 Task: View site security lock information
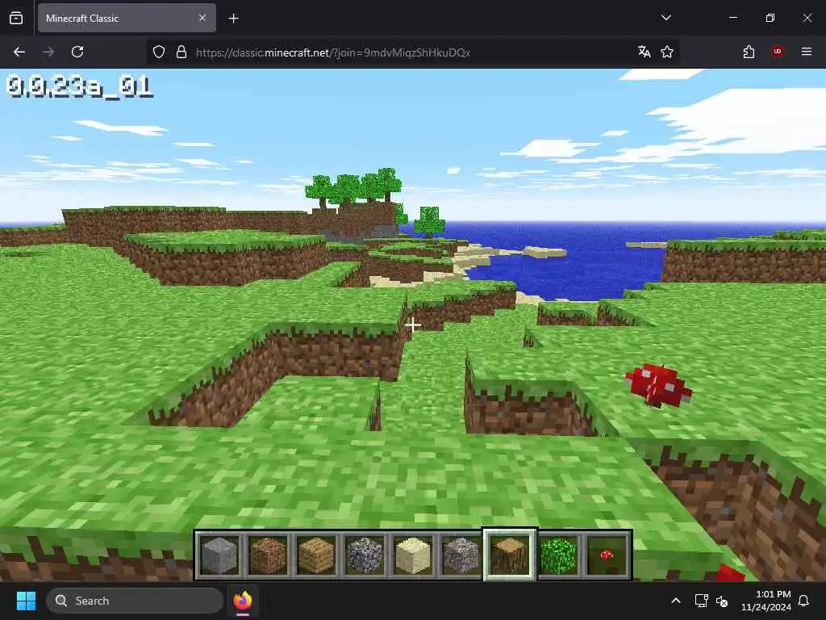pyautogui.click(x=181, y=52)
